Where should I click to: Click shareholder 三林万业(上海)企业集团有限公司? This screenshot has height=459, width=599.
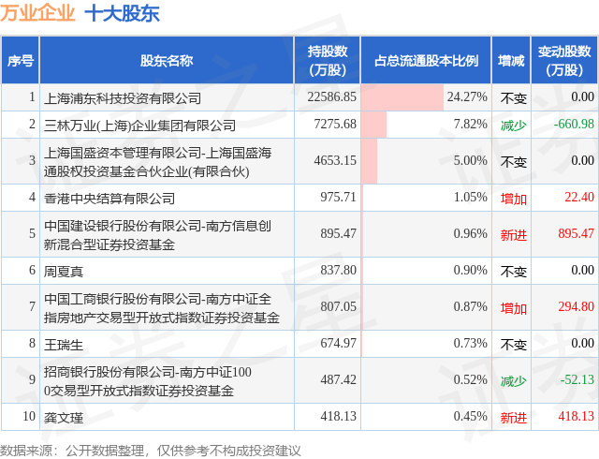click(x=139, y=126)
